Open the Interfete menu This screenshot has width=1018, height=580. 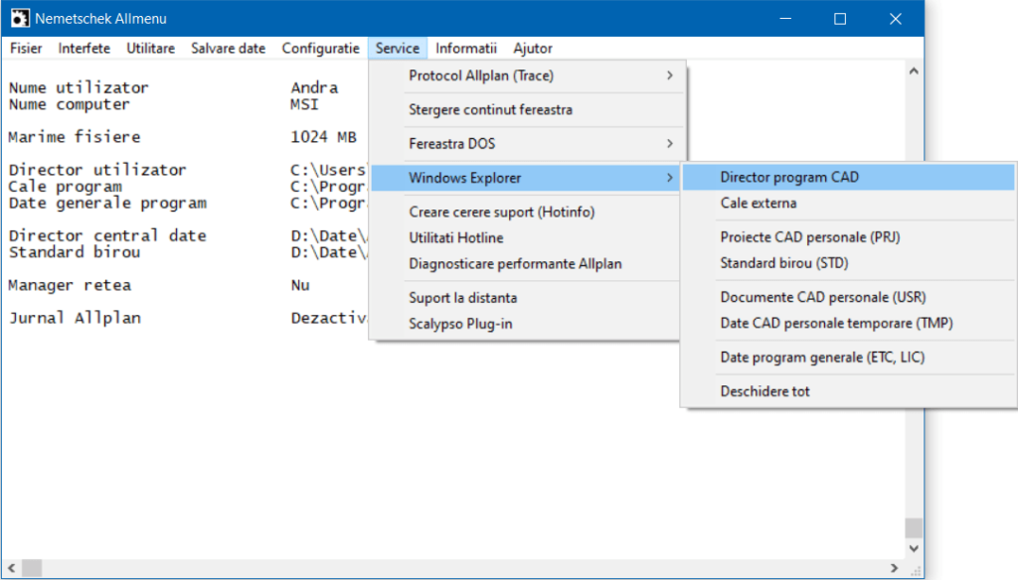(84, 48)
